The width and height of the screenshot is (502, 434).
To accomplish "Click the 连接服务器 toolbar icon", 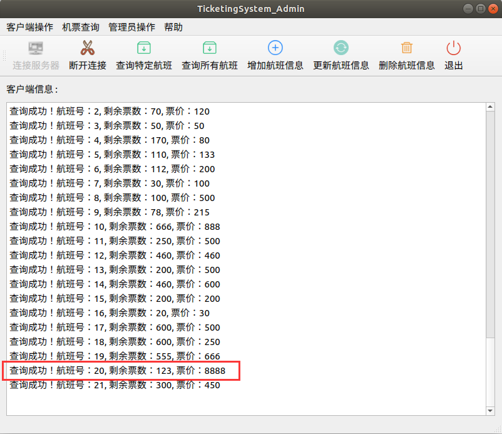I will [x=36, y=48].
